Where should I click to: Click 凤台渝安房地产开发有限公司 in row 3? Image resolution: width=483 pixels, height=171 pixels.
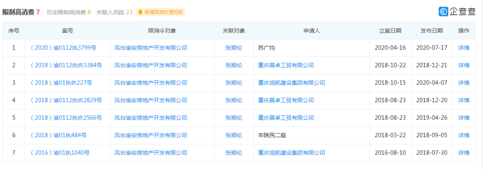click(151, 83)
